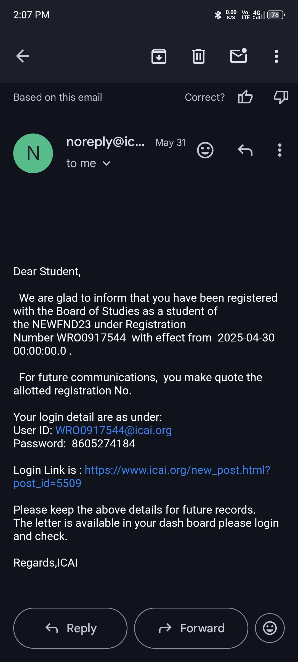Tap the battery indicator in status bar
Screen dimensions: 298x662
click(276, 15)
